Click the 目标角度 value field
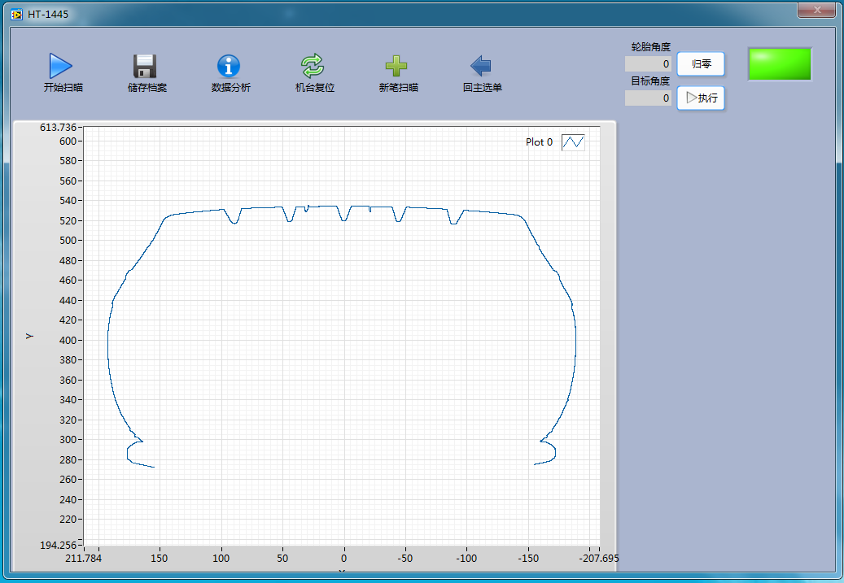The width and height of the screenshot is (844, 583). point(648,98)
